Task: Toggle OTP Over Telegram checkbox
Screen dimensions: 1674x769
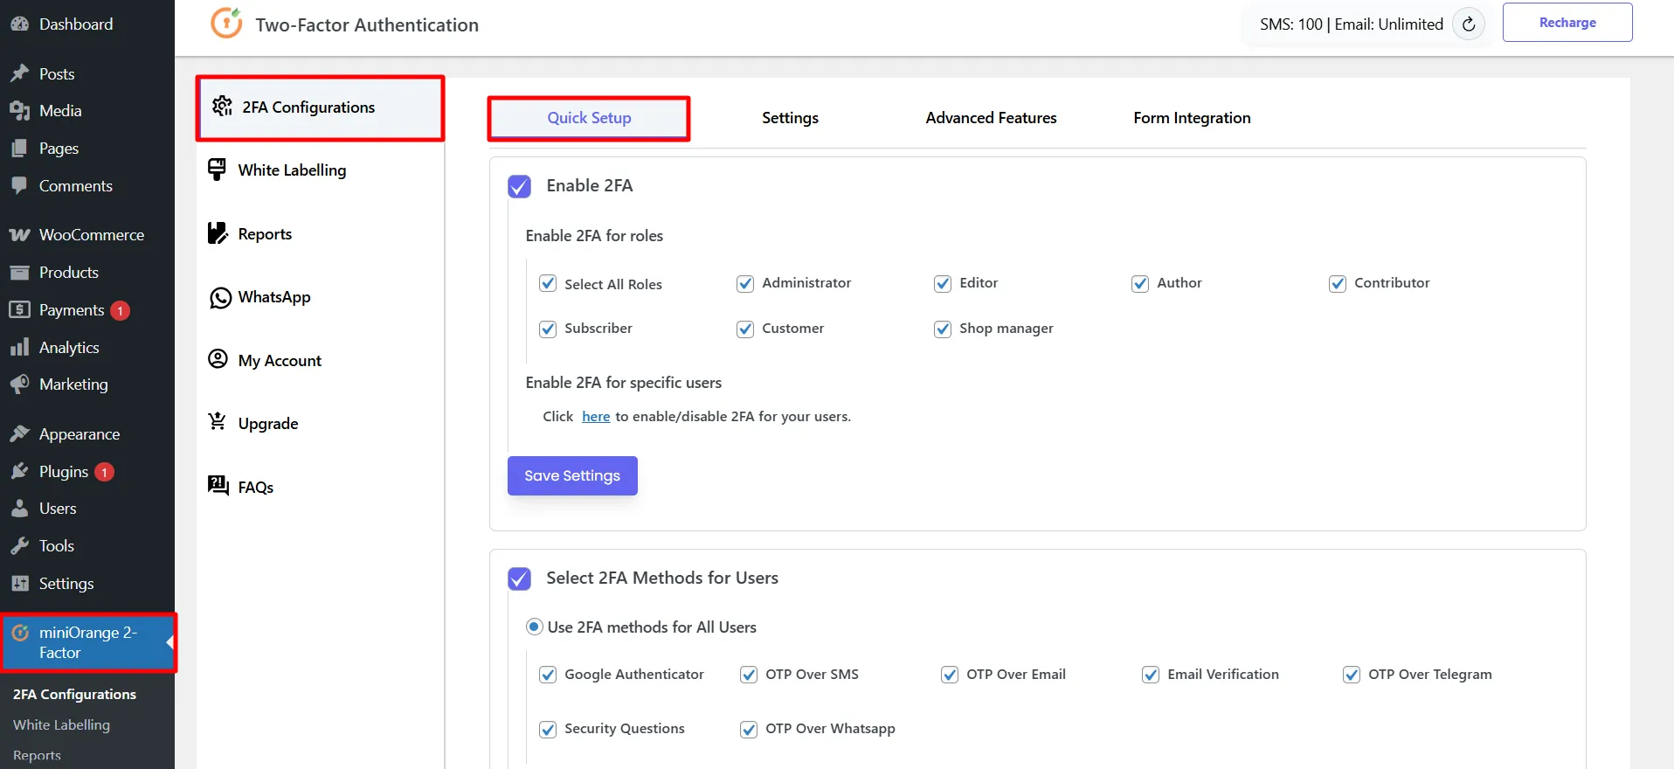Action: 1352,675
